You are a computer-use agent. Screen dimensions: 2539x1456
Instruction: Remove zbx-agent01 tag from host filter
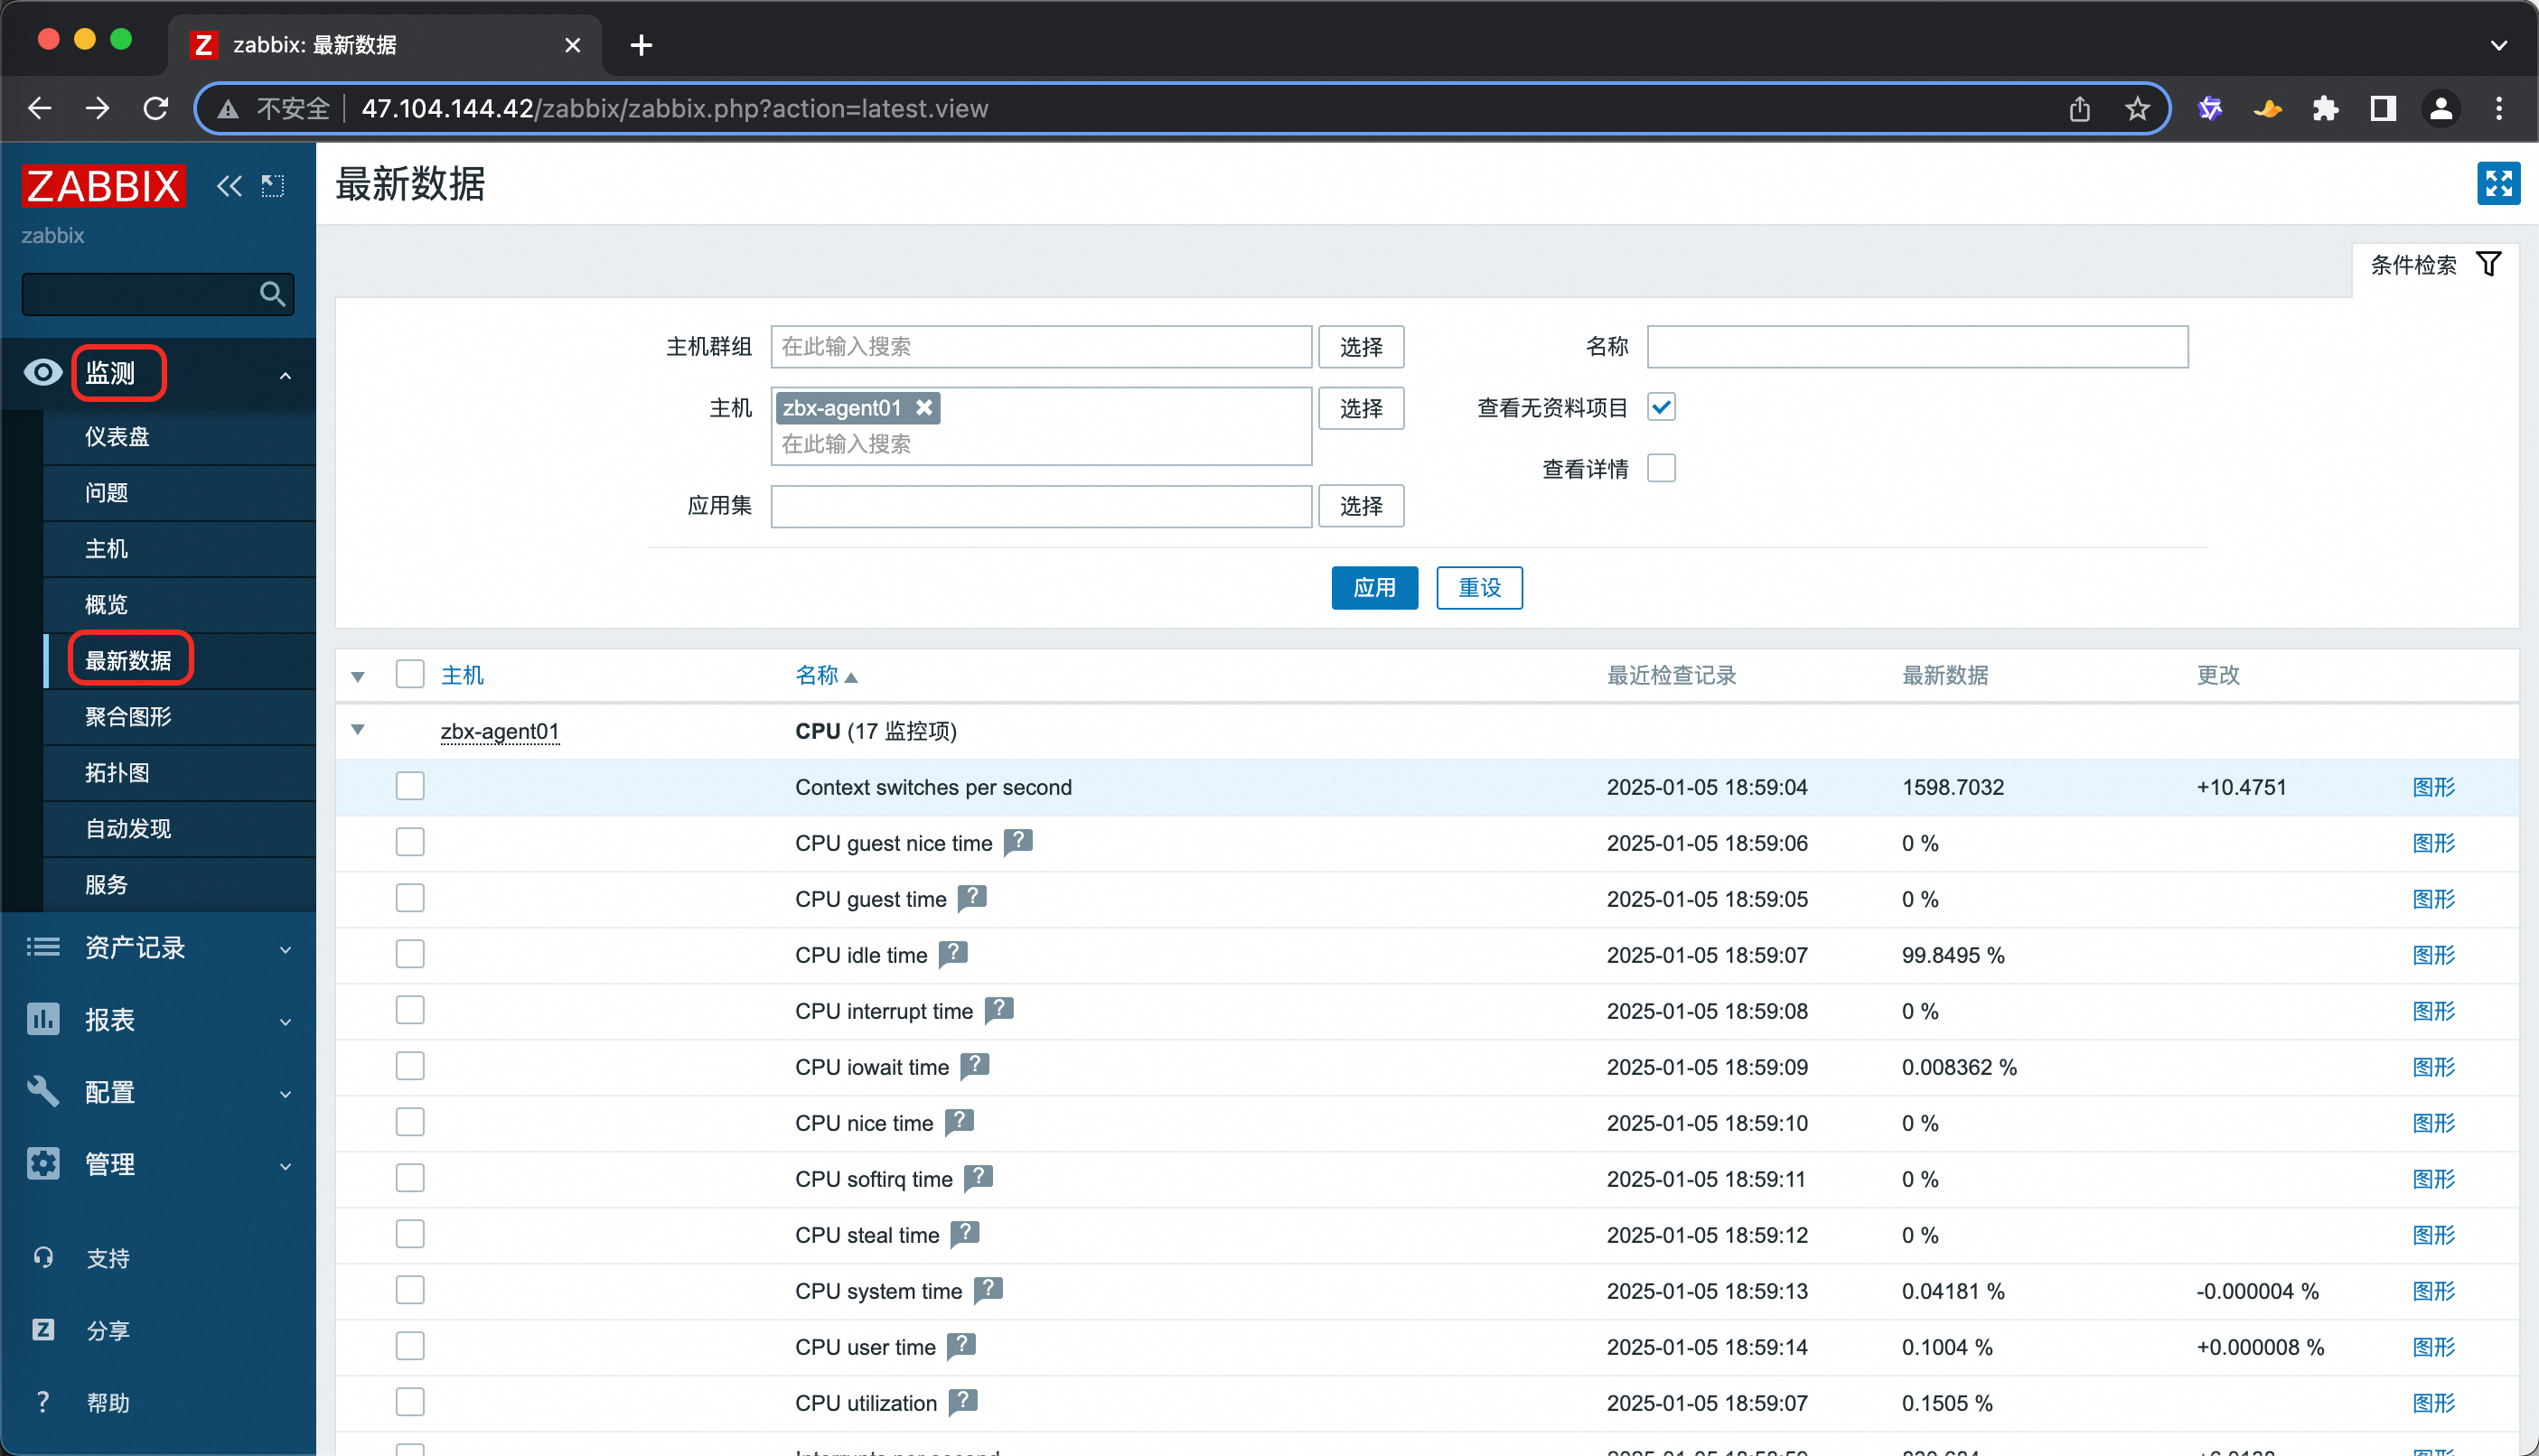(924, 408)
